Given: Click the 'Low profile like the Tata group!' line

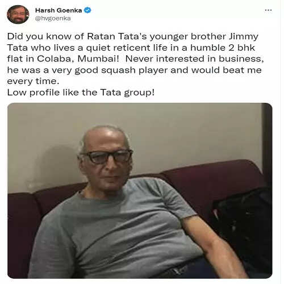Looking at the screenshot, I should 81,93.
